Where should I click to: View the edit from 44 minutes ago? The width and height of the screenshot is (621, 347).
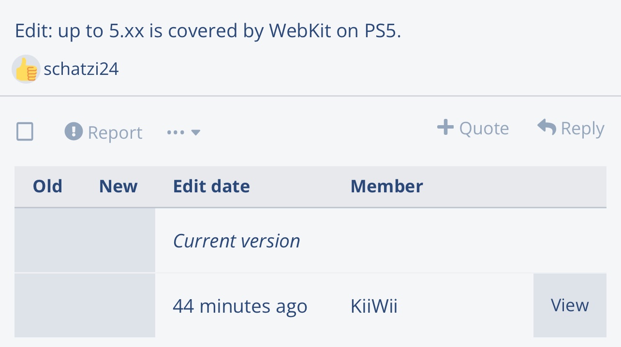click(570, 305)
